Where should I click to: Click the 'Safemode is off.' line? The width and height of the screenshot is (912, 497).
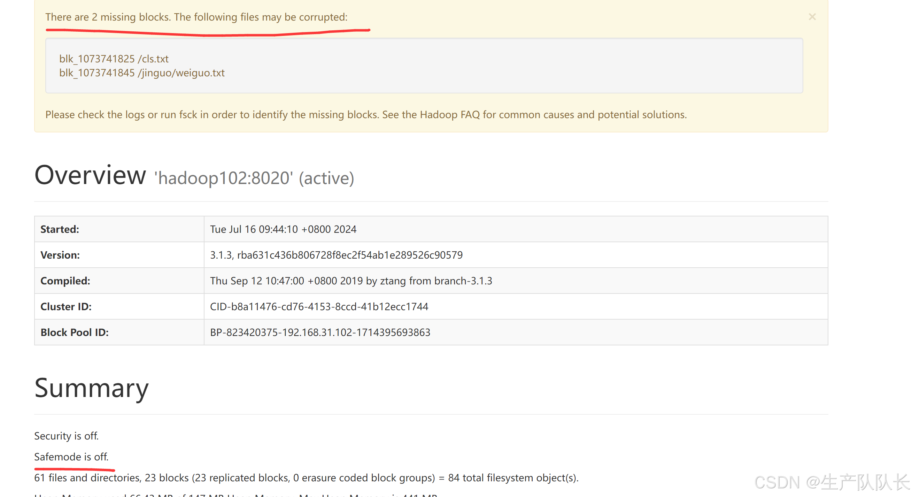point(71,457)
